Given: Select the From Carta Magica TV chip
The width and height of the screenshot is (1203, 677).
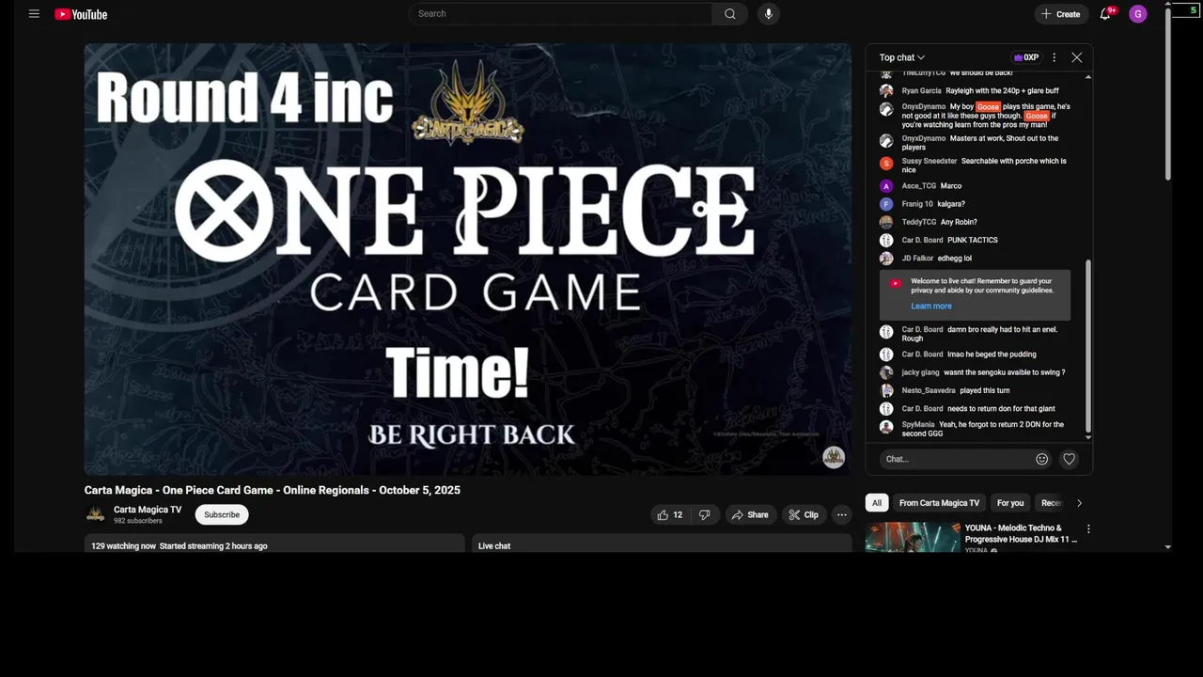Looking at the screenshot, I should pyautogui.click(x=939, y=503).
